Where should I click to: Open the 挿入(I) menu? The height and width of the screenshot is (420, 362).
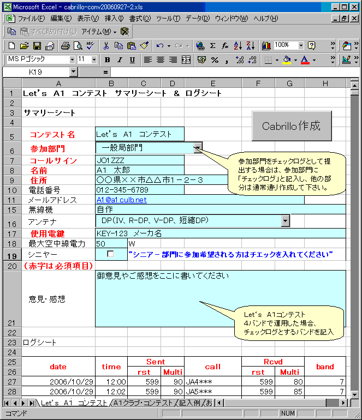pos(114,19)
